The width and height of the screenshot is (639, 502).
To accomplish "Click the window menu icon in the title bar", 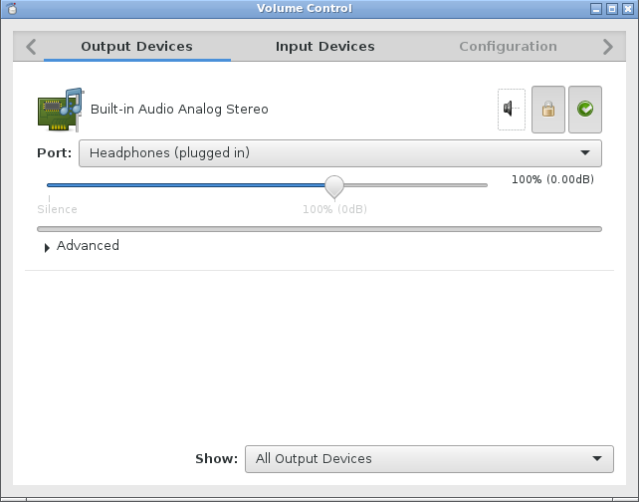I will [x=12, y=8].
